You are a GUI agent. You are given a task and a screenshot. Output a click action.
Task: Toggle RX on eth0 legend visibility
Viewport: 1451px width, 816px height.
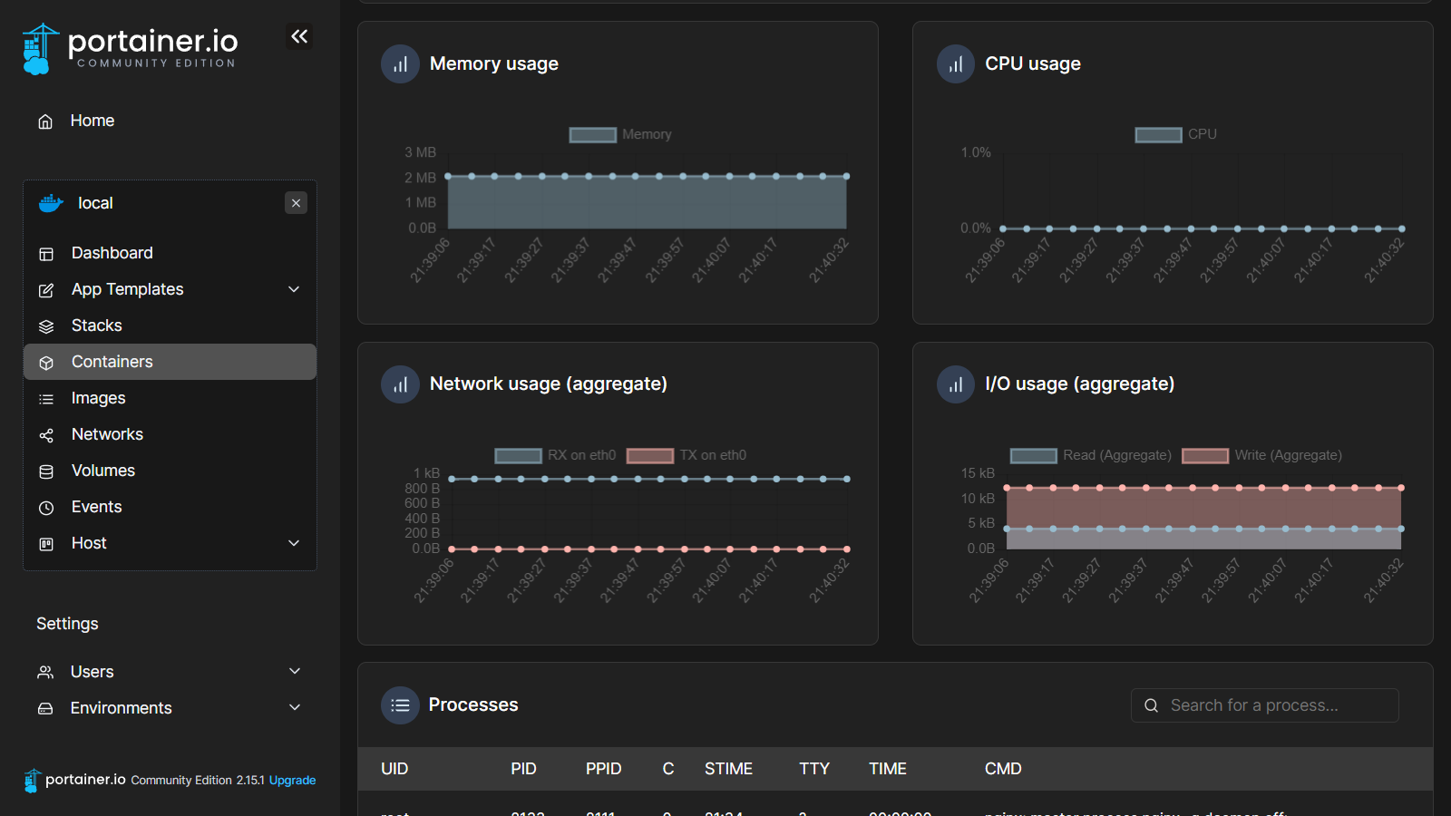(x=555, y=455)
